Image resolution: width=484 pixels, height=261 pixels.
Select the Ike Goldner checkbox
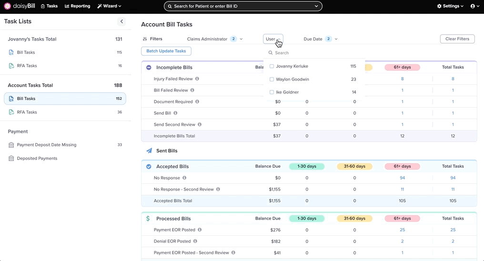click(x=272, y=92)
